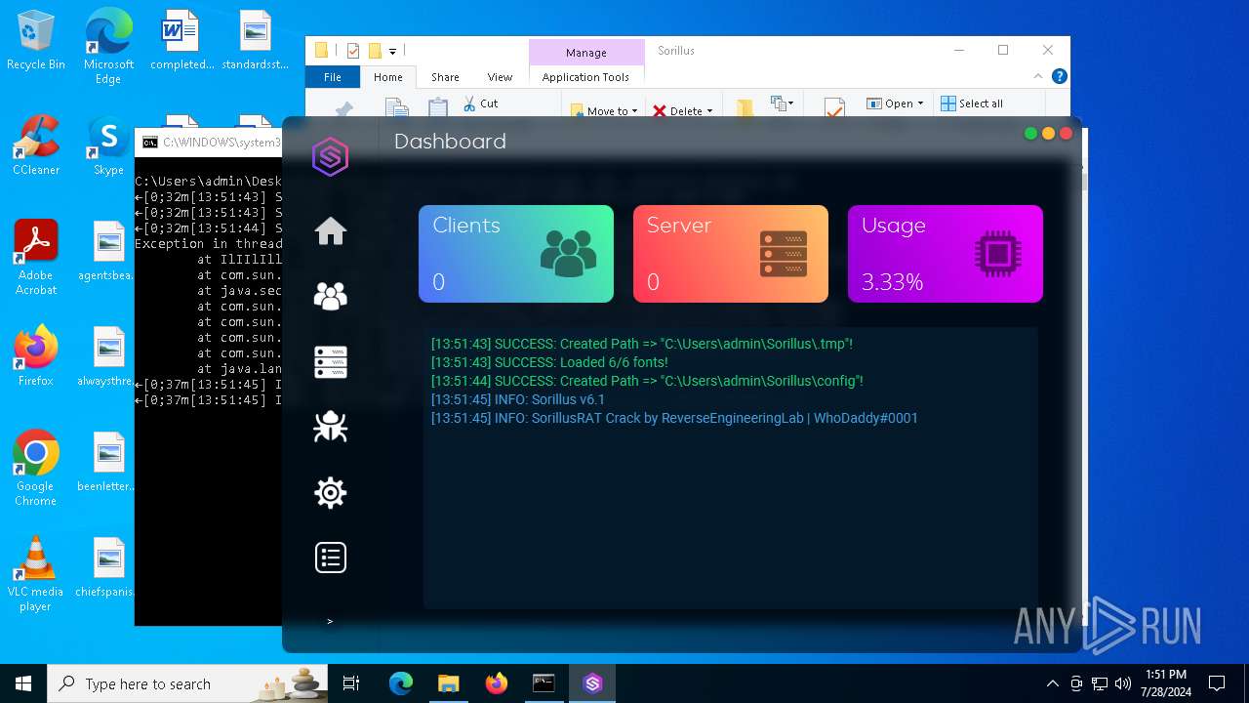Select the 'Loaded 6/6 fonts' log line
This screenshot has height=703, width=1249.
pos(549,362)
